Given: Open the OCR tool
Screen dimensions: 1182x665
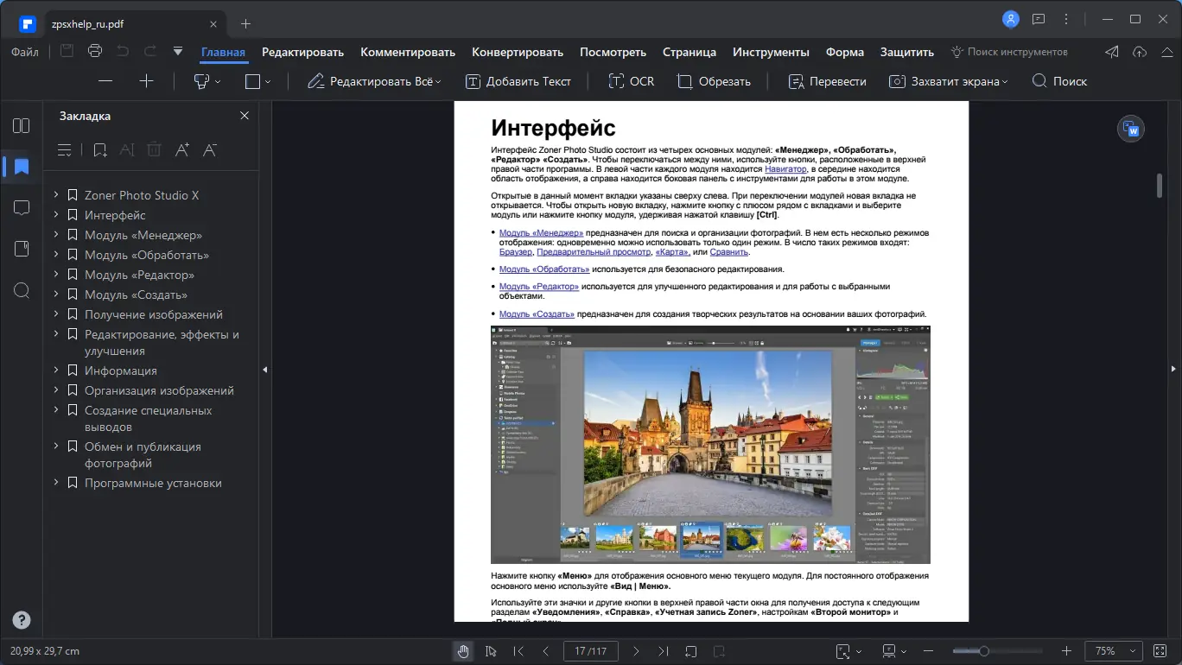Looking at the screenshot, I should pos(631,81).
